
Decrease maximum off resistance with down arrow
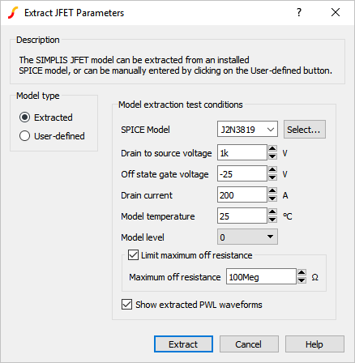click(x=302, y=280)
